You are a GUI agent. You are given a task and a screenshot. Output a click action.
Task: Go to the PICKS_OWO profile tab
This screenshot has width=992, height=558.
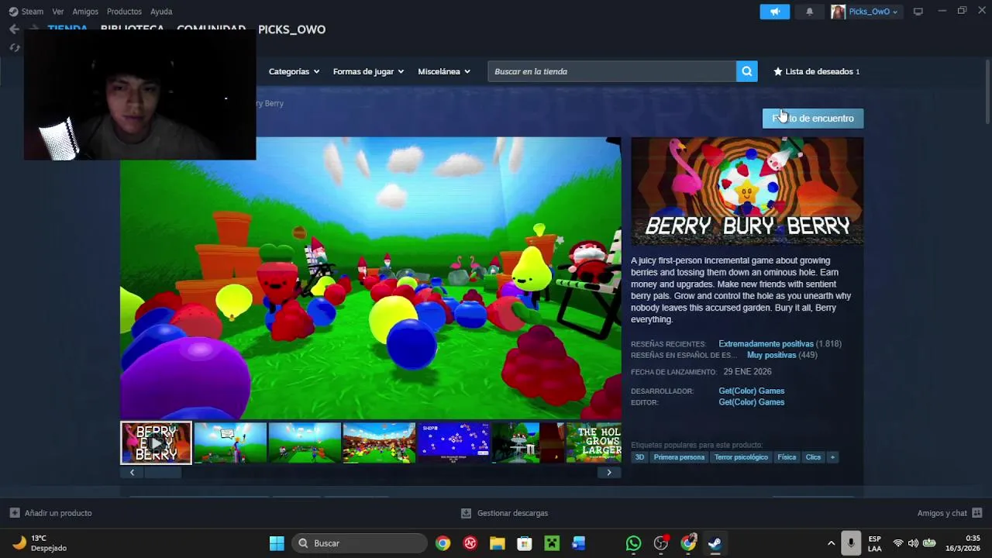[x=291, y=29]
